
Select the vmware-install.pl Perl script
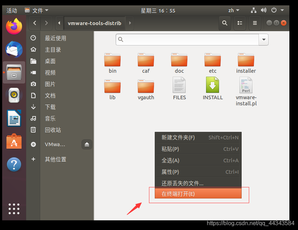246,91
